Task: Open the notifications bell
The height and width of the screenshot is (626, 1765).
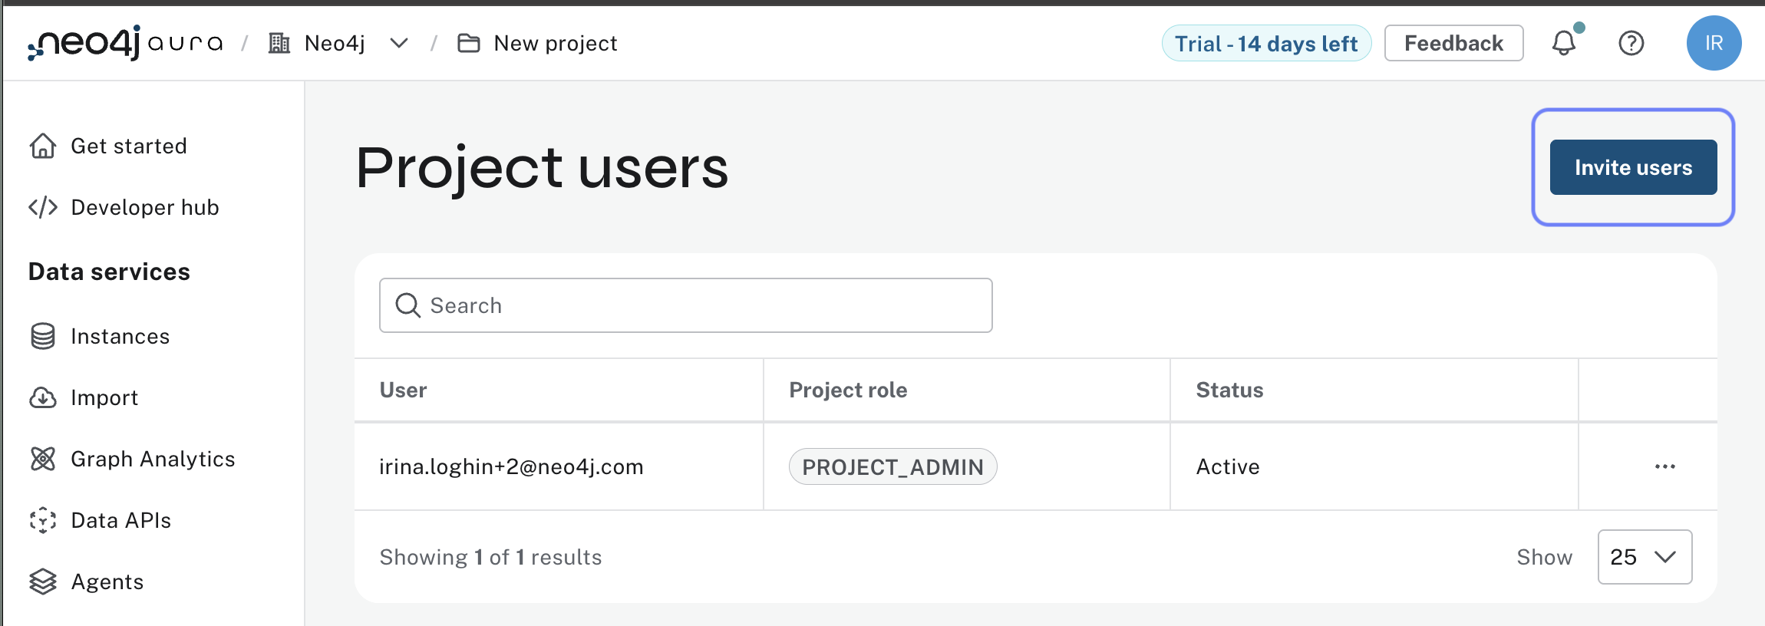Action: 1564,43
